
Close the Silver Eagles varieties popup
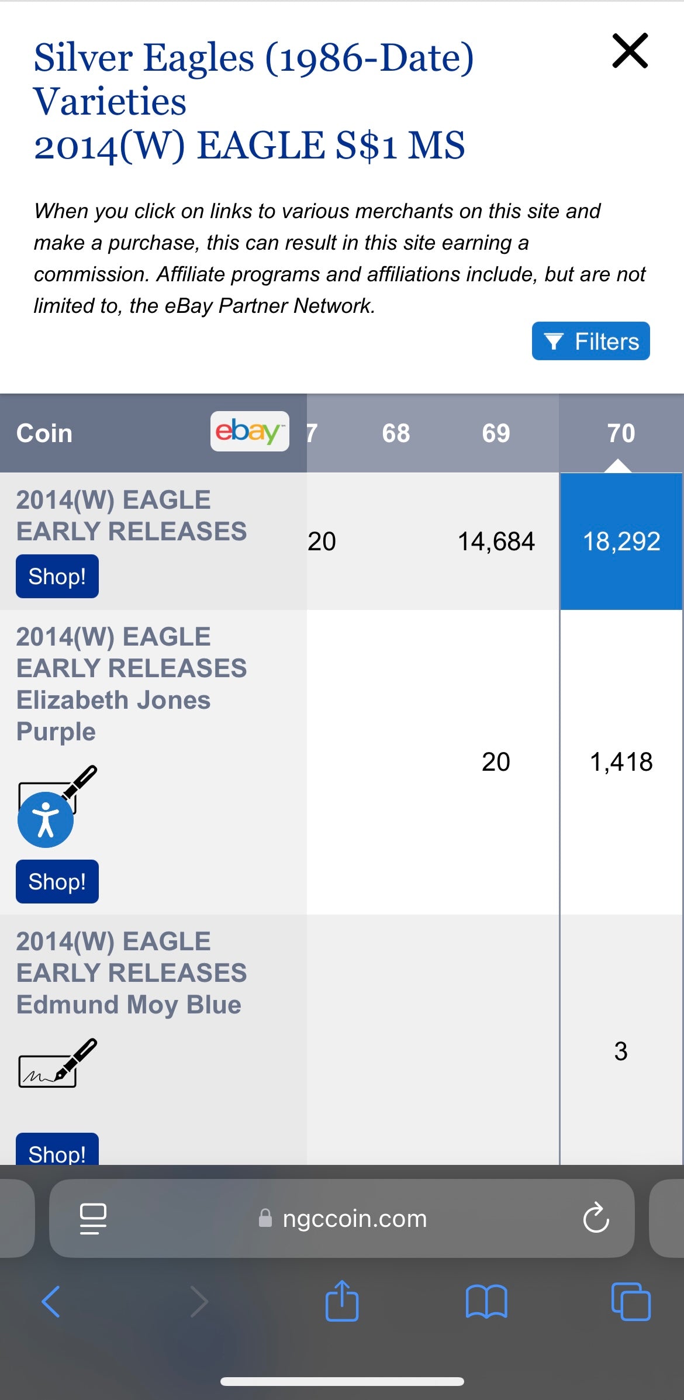(x=630, y=51)
